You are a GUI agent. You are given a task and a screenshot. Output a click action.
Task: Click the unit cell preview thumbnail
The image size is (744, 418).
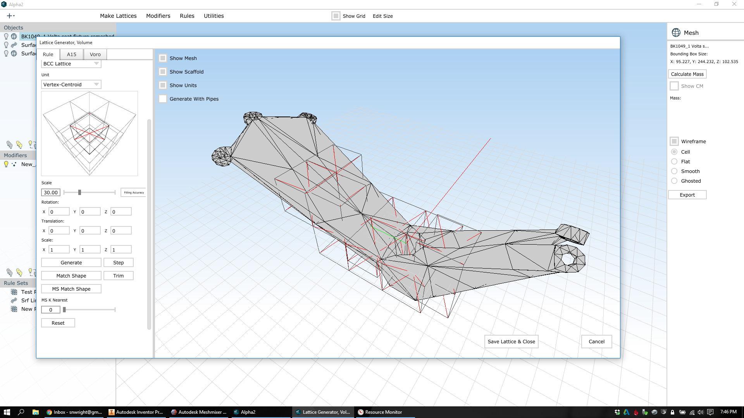click(x=90, y=134)
